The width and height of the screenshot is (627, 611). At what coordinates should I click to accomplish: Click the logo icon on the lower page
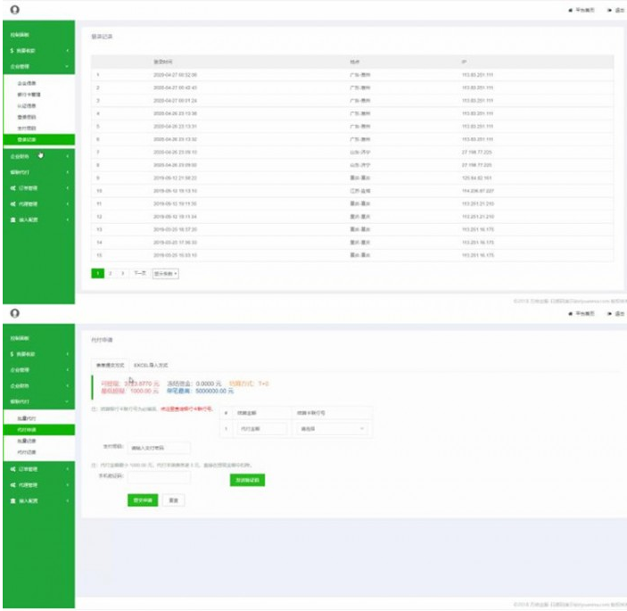pos(15,313)
